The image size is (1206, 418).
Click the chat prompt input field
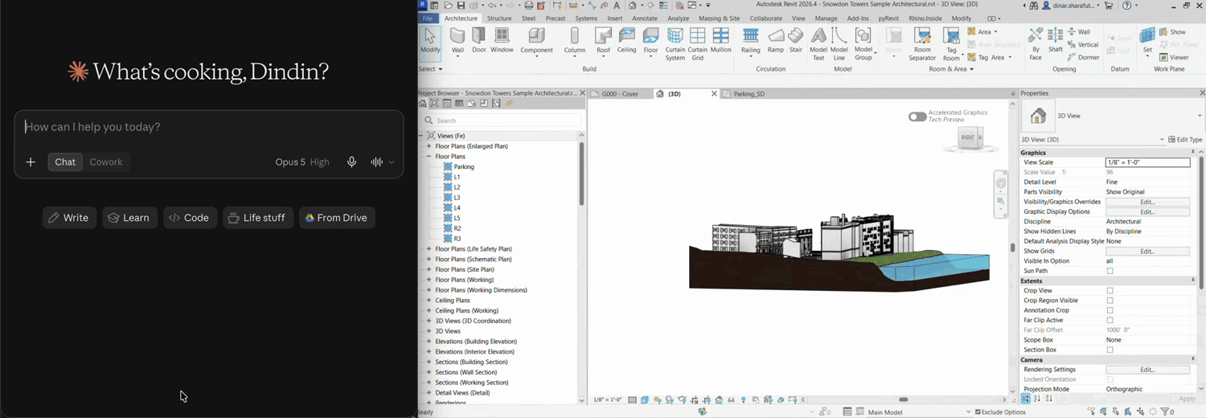click(x=209, y=127)
